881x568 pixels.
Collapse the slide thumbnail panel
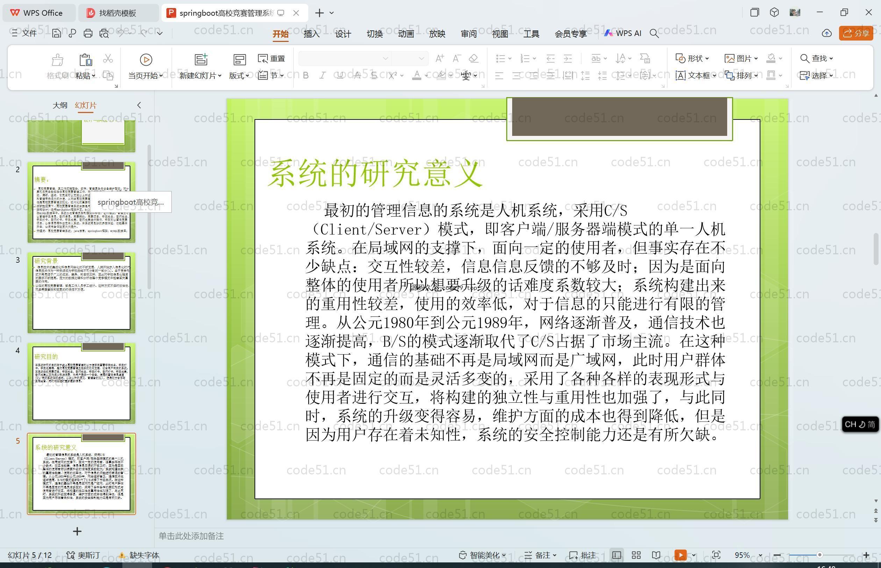[139, 105]
